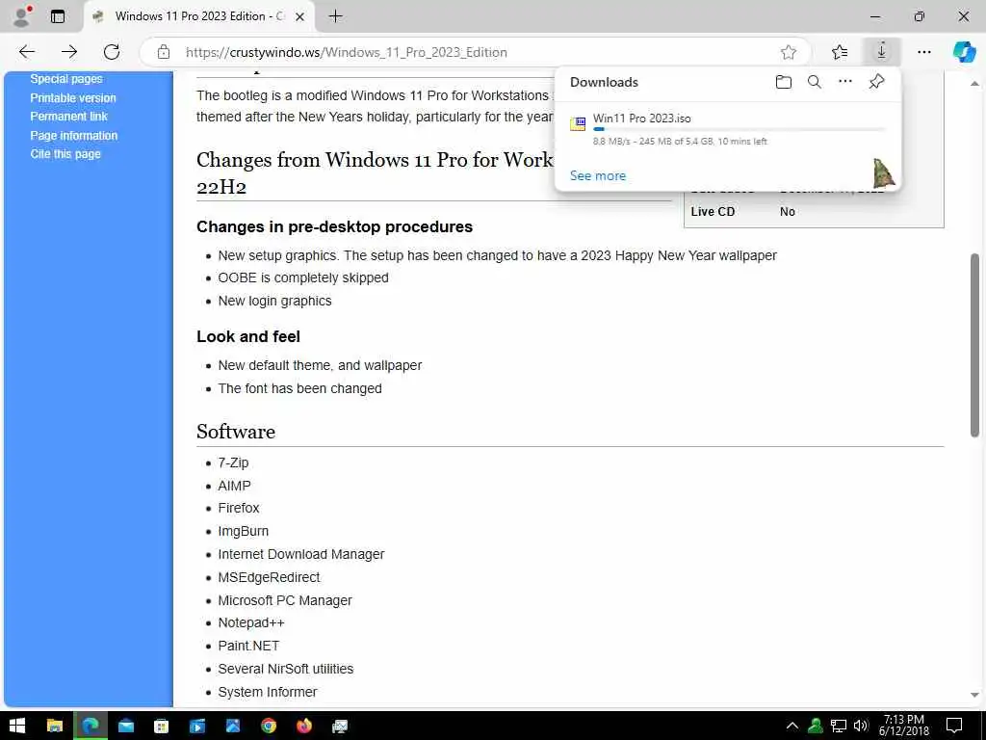Viewport: 986px width, 740px height.
Task: Click the Software section heading
Action: [235, 432]
